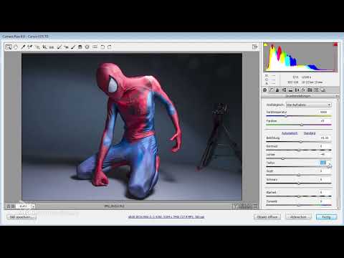This screenshot has height=258, width=344.
Task: Copy current settings to before icon
Action: click(x=249, y=206)
